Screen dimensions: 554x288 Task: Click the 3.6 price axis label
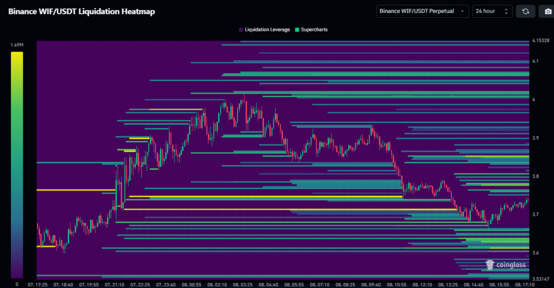point(535,253)
